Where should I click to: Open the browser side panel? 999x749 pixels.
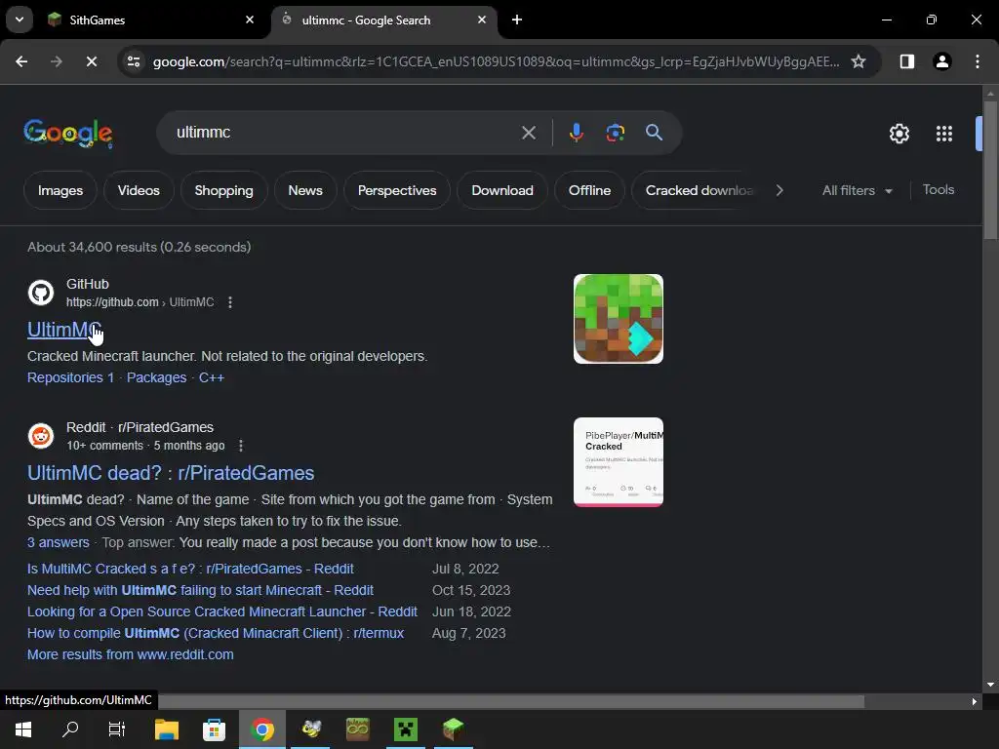pyautogui.click(x=906, y=61)
